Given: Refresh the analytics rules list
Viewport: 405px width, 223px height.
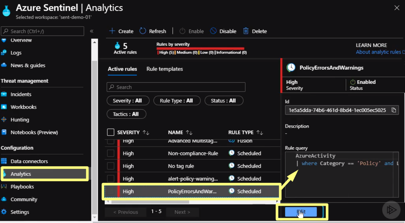Looking at the screenshot, I should click(x=153, y=31).
